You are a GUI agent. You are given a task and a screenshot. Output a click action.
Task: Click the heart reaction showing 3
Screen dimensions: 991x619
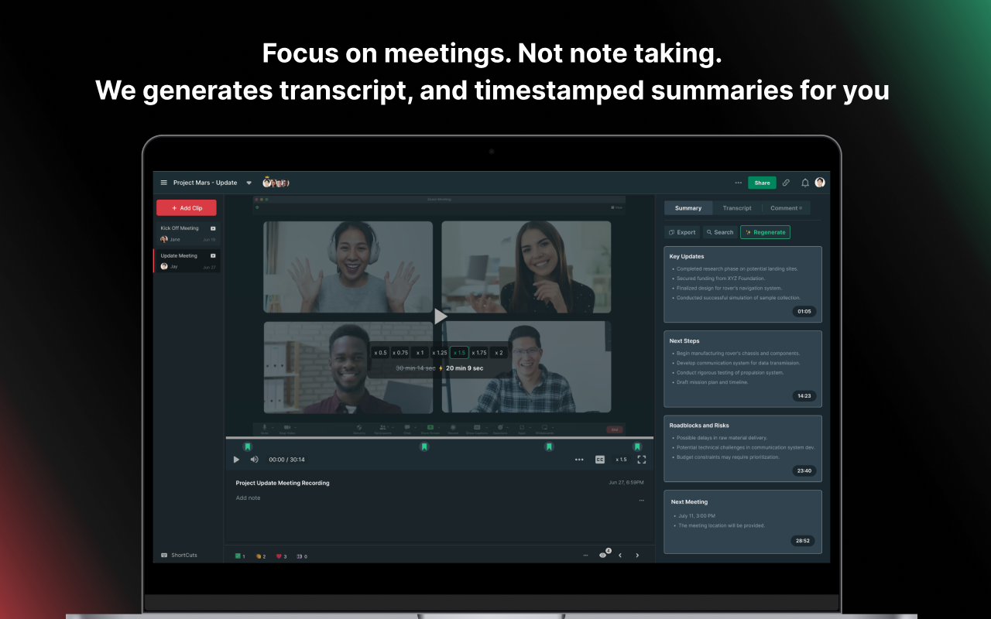280,556
